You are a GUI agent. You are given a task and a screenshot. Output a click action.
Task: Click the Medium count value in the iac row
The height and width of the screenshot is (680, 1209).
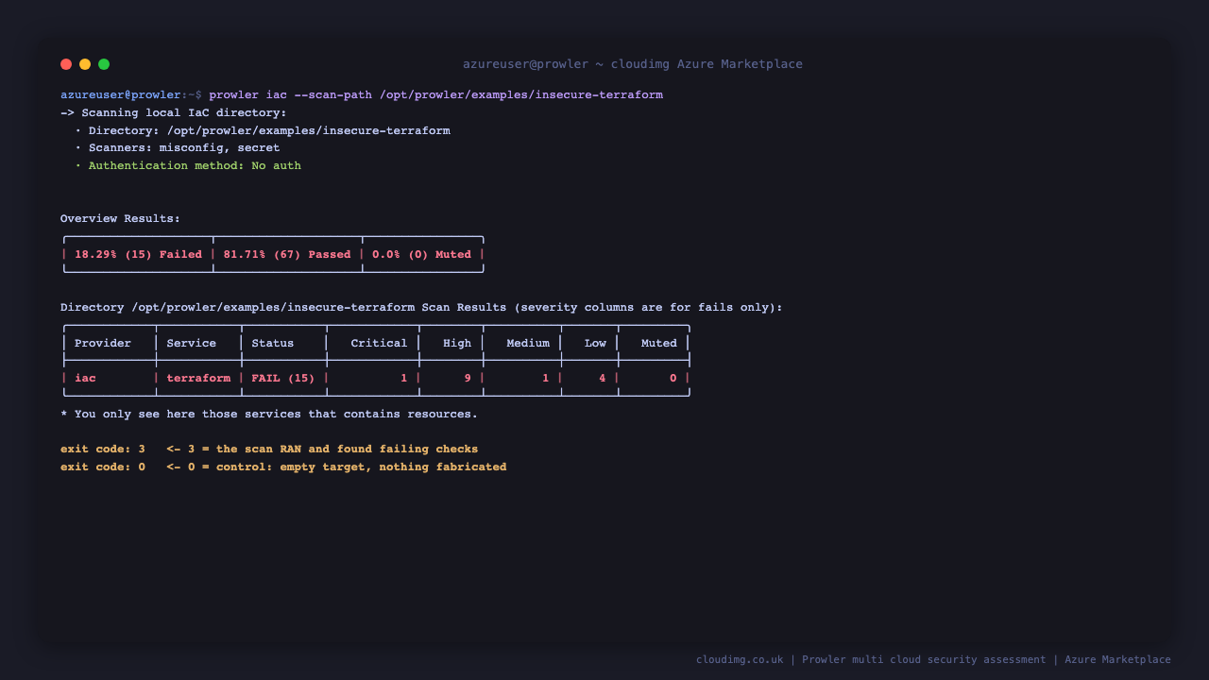click(546, 379)
